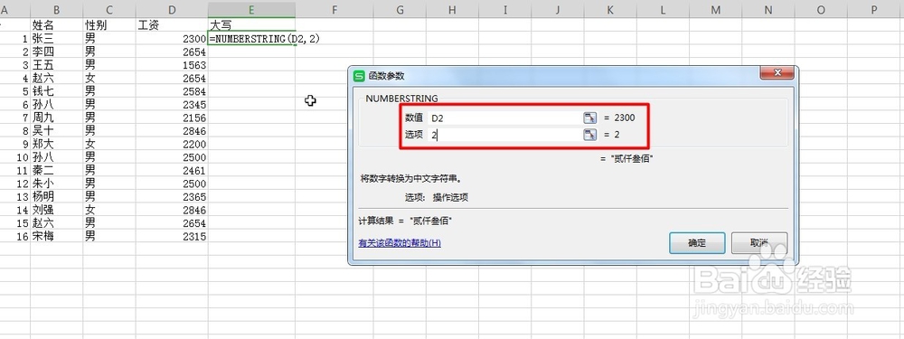Click the 大写 header cell
Screen dimensions: 904x339
[x=252, y=24]
